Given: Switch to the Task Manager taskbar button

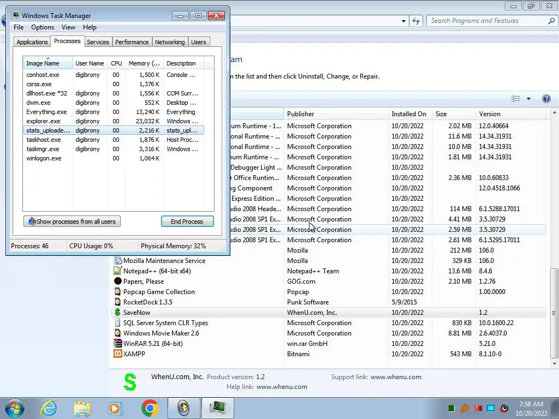Looking at the screenshot, I should pyautogui.click(x=217, y=408).
